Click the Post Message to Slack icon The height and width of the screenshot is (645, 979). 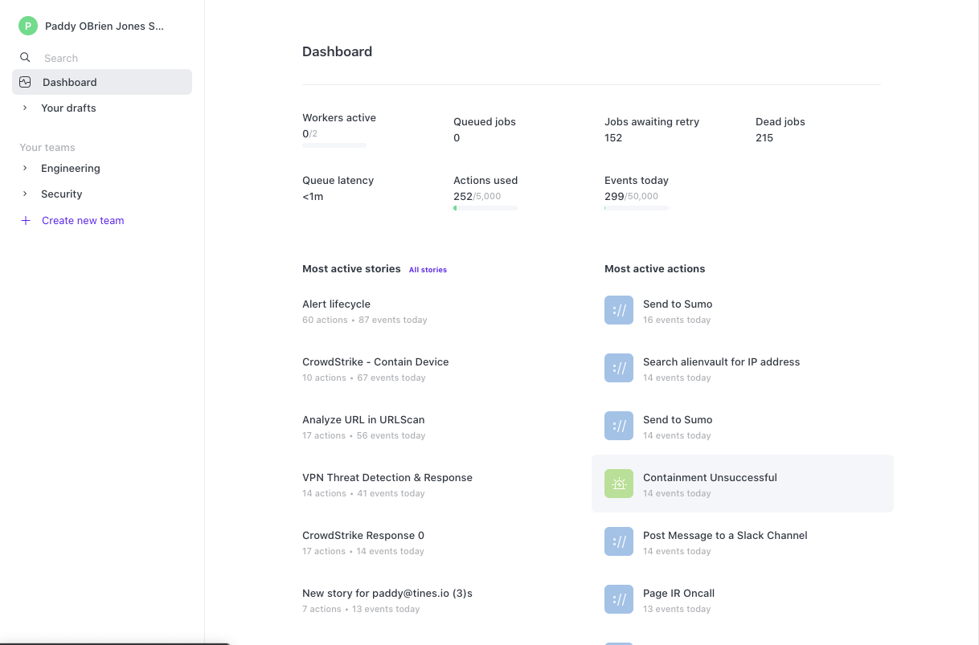(619, 541)
